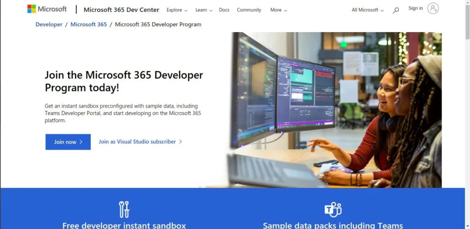Go to Microsoft 365 Dev Center home
The image size is (470, 229).
coord(121,10)
